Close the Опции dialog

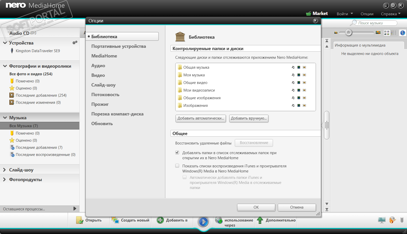pyautogui.click(x=315, y=21)
